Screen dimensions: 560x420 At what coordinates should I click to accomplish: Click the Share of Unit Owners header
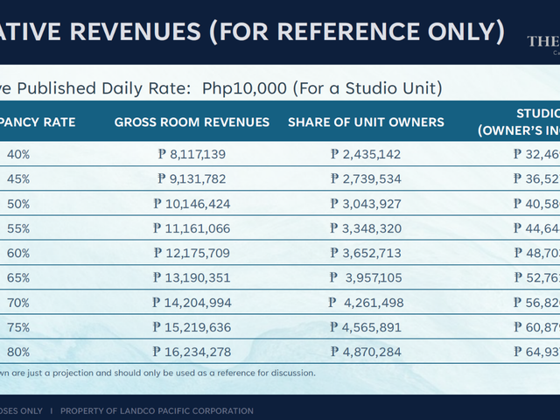[x=366, y=122]
